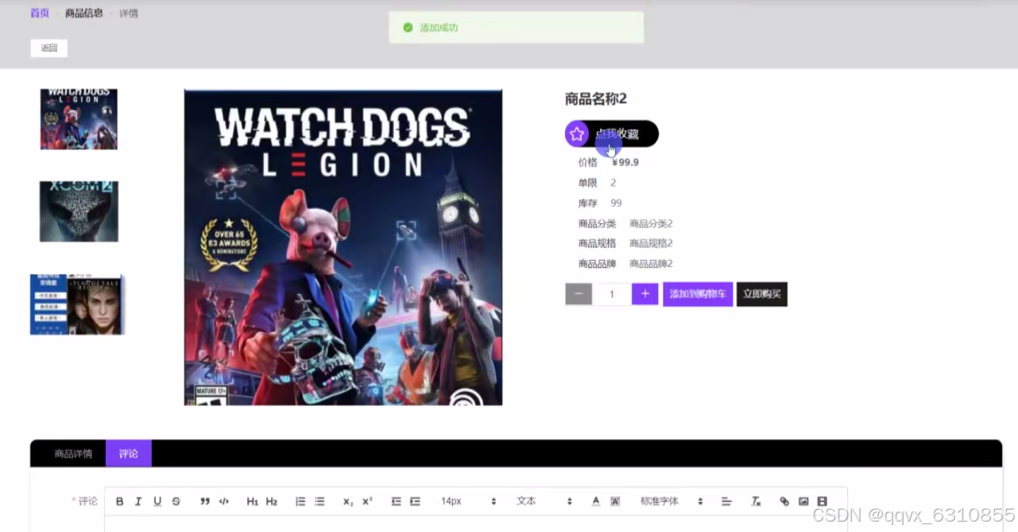Image resolution: width=1018 pixels, height=532 pixels.
Task: Select the Watch Dogs Legion thumbnail
Action: [79, 119]
